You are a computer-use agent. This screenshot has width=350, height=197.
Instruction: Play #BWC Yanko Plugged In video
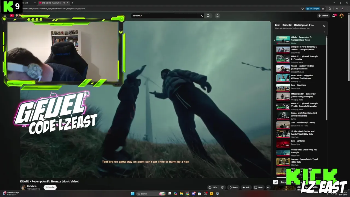[300, 78]
